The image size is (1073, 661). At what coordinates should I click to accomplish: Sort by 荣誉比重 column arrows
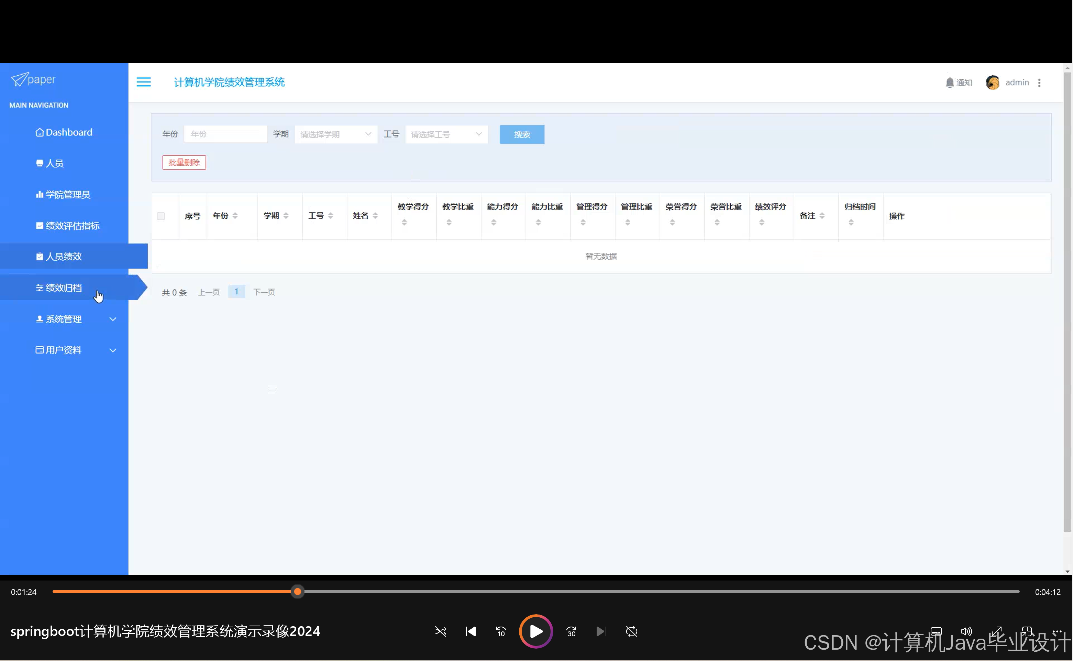point(717,223)
